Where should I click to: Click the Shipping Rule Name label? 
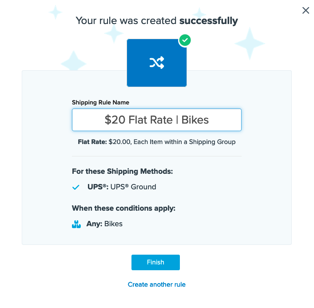point(100,102)
